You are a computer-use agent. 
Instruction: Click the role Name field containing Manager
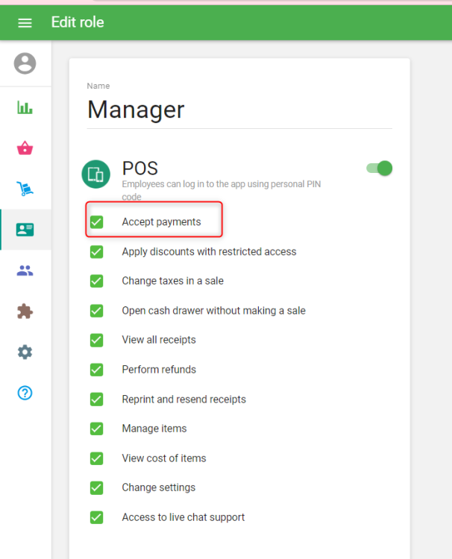pyautogui.click(x=239, y=110)
